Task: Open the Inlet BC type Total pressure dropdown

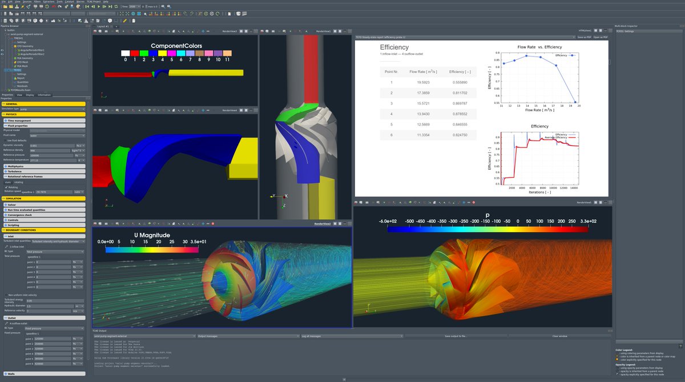Action: [56, 251]
